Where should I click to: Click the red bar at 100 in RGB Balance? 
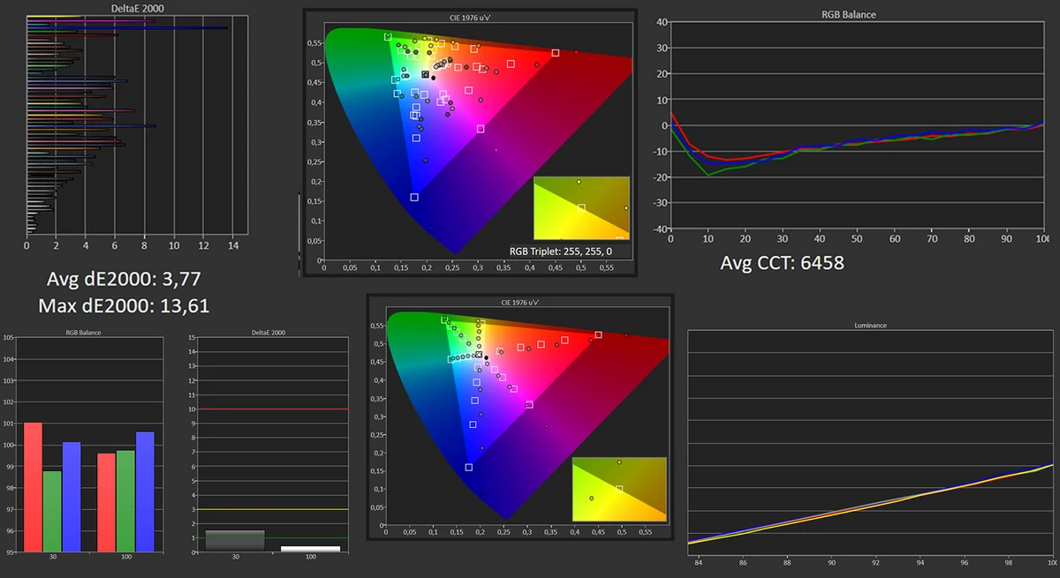106,502
